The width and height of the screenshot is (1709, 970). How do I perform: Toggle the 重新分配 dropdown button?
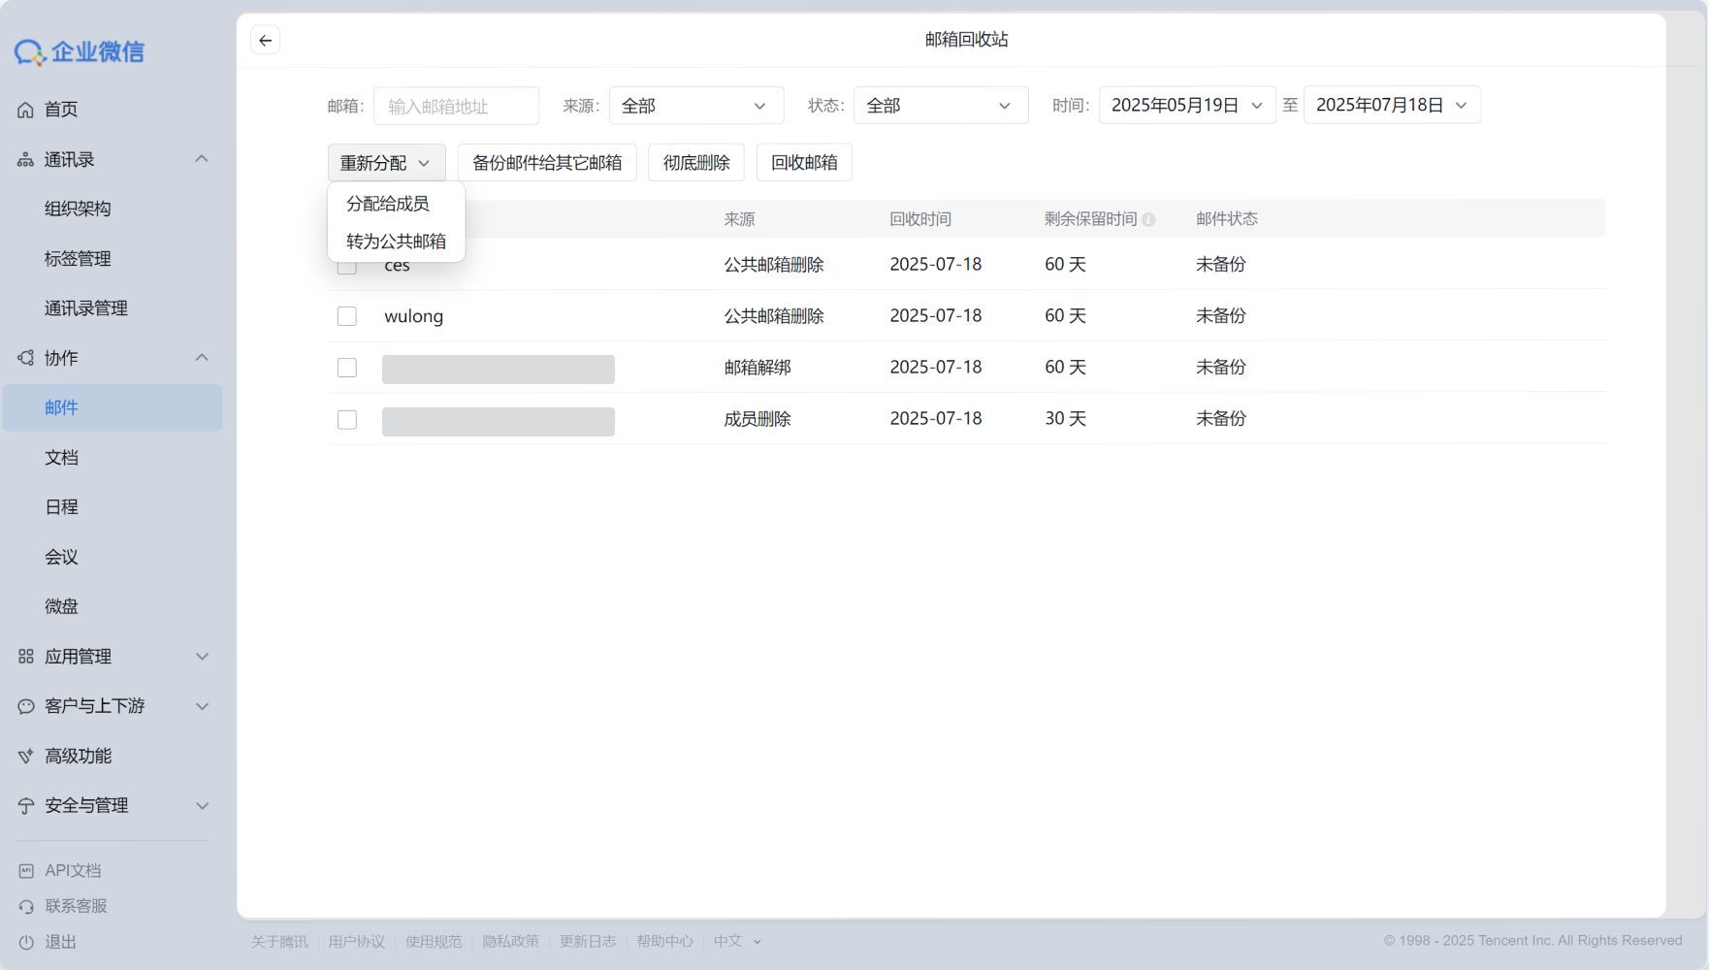(x=386, y=163)
